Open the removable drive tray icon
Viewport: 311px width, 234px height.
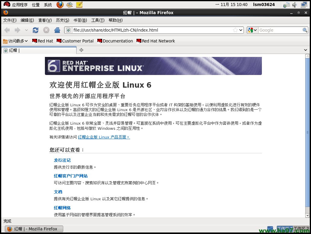tap(286, 5)
